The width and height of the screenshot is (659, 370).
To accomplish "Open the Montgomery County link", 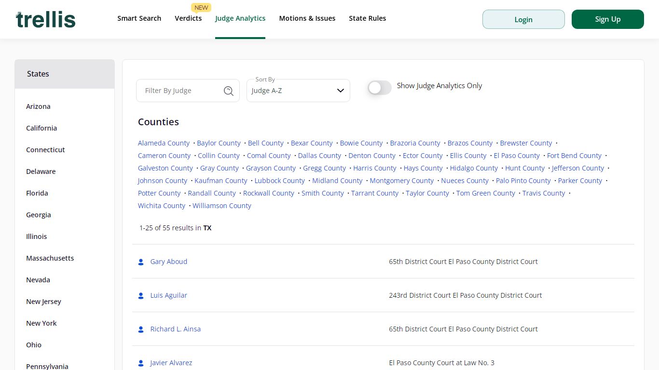I will click(402, 181).
